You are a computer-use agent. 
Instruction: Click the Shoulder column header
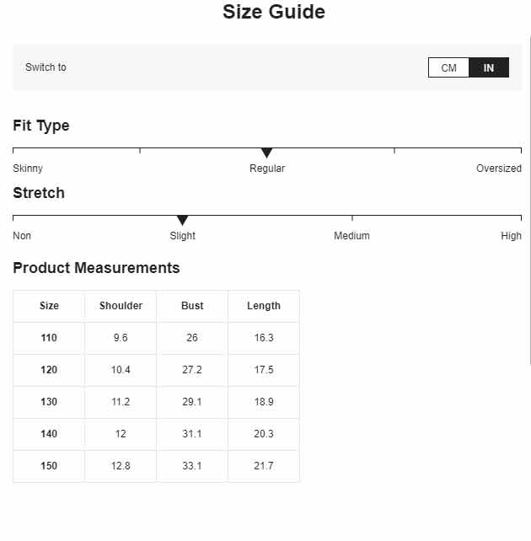point(121,306)
